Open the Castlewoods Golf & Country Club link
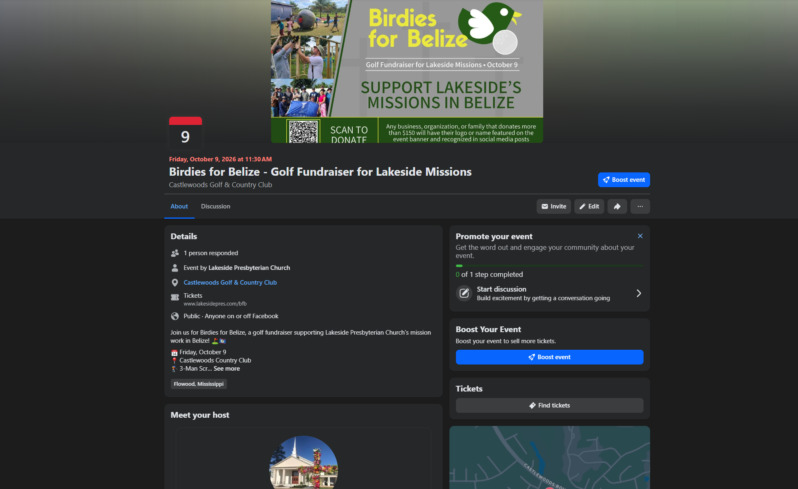Image resolution: width=798 pixels, height=489 pixels. [x=230, y=283]
